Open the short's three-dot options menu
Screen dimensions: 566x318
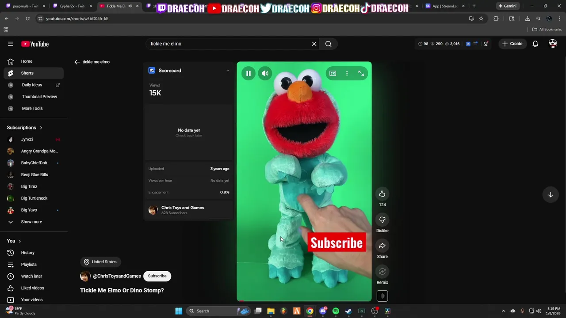tap(347, 73)
